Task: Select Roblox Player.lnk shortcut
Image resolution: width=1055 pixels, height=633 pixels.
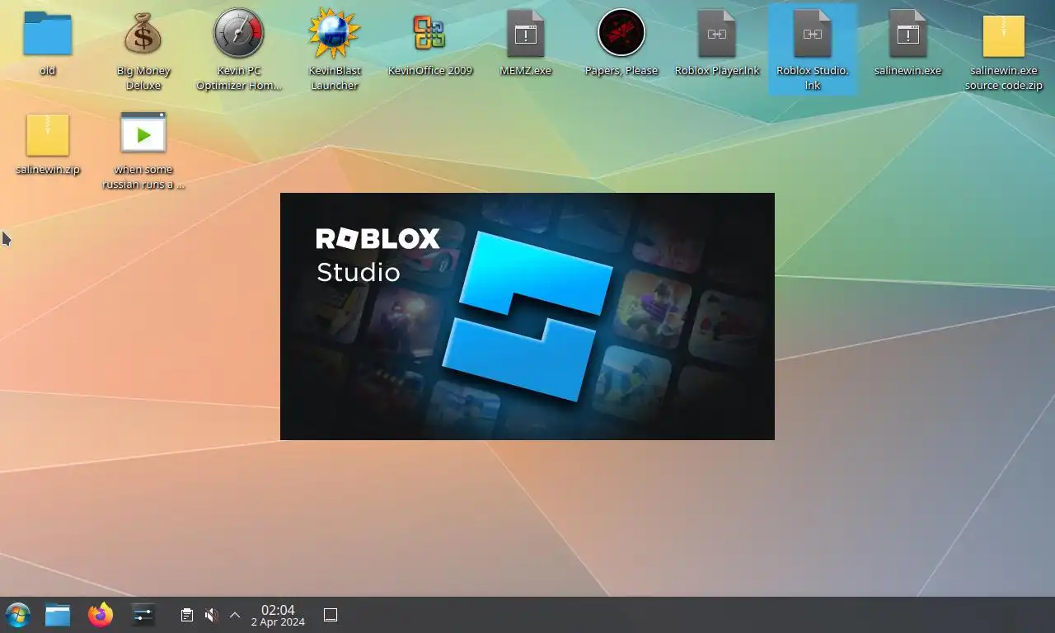Action: (716, 33)
